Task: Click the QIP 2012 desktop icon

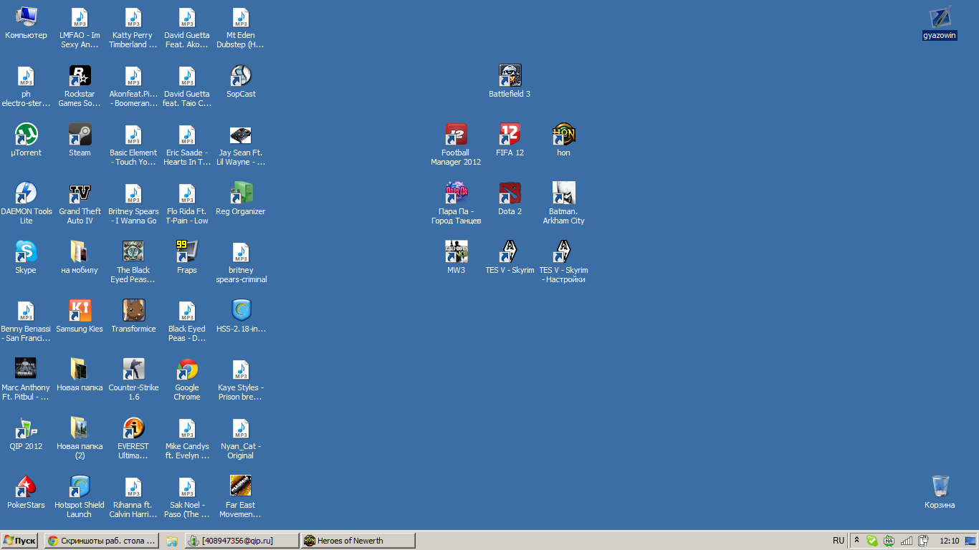Action: (x=26, y=434)
